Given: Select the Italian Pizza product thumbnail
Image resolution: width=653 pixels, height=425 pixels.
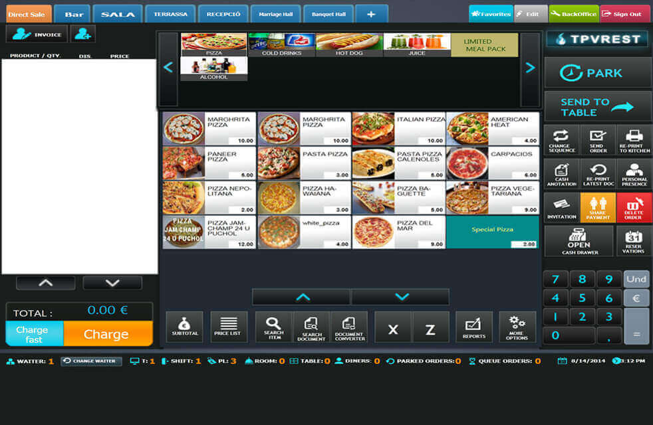Looking at the screenshot, I should tap(373, 128).
